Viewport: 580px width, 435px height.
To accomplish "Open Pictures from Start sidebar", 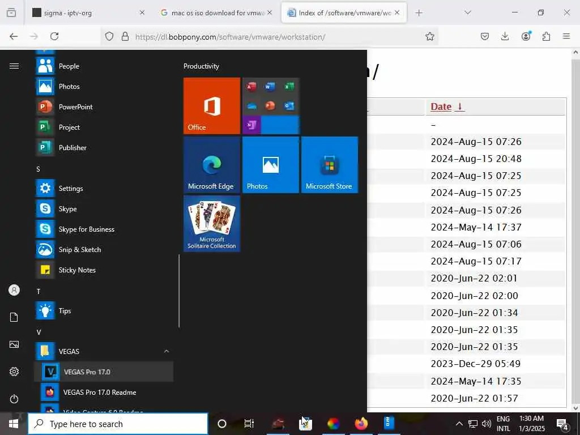I will coord(14,345).
